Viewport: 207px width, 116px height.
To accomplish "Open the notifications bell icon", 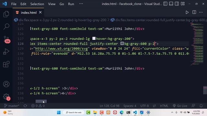I will click(x=201, y=106).
